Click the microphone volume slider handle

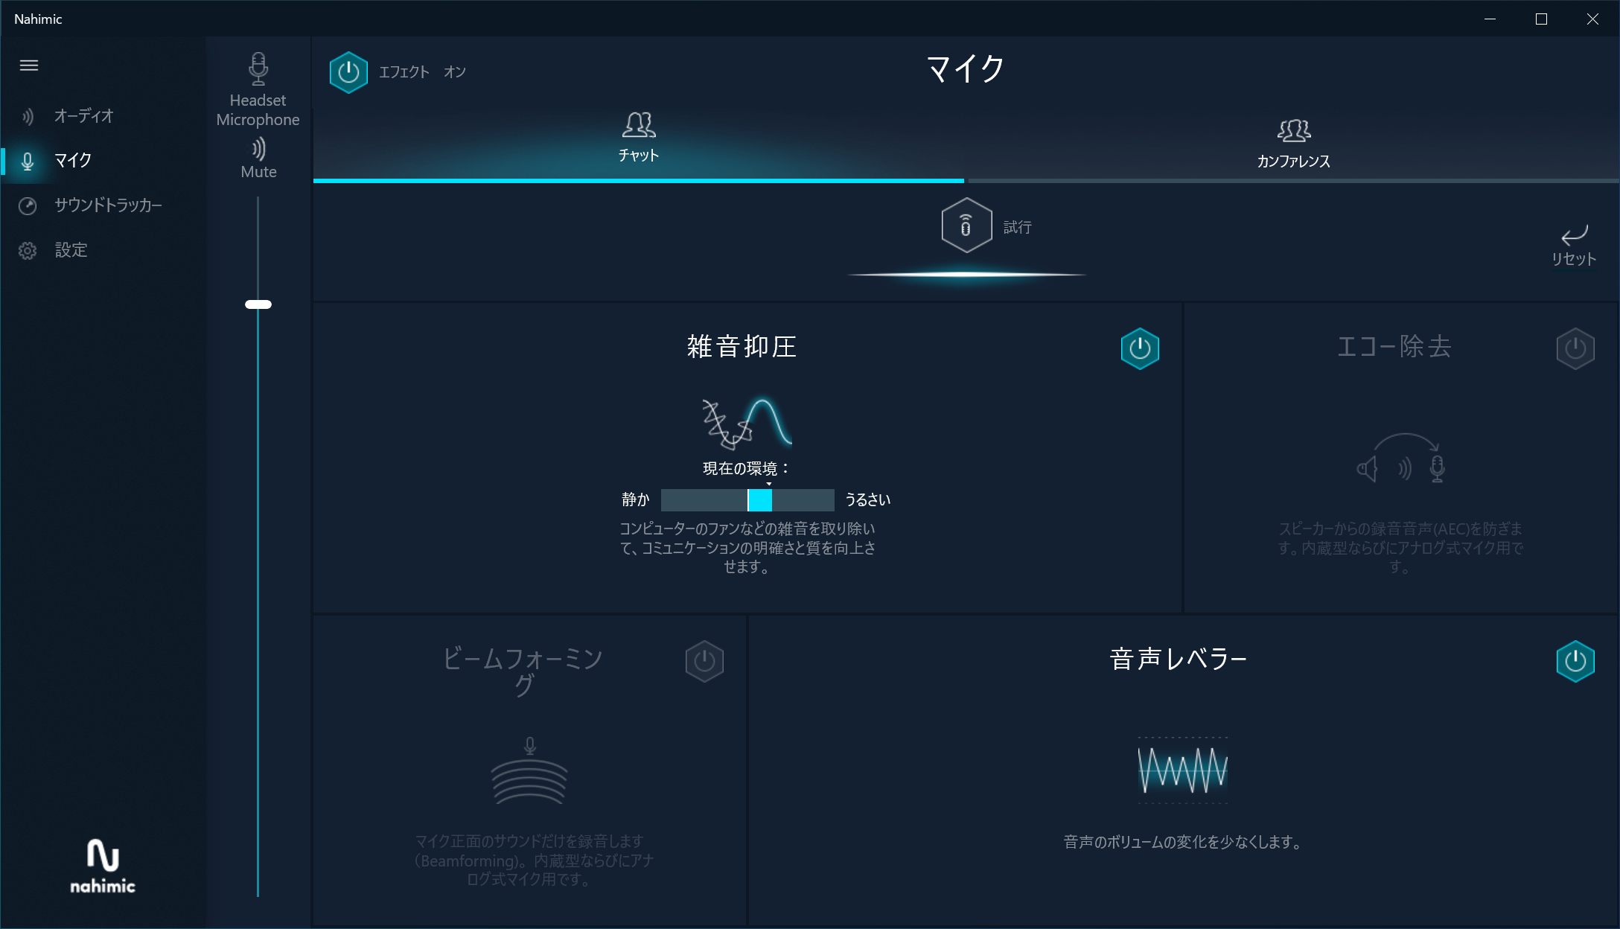coord(258,304)
